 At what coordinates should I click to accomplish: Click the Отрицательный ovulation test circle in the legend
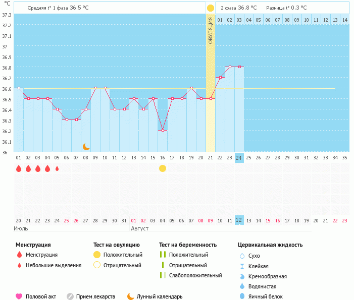(x=97, y=265)
